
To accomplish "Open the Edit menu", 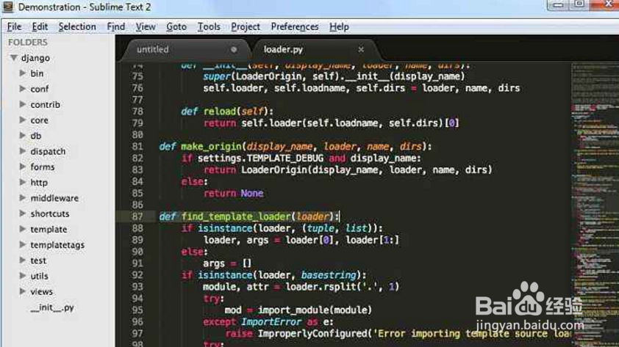I will point(40,27).
